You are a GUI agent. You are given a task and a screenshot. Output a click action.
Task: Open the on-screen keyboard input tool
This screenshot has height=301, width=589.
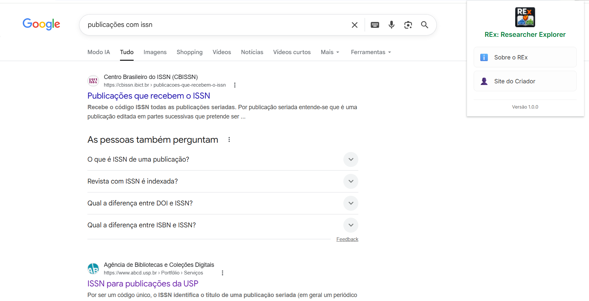(375, 25)
